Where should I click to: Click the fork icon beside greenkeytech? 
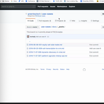tap(26, 14)
